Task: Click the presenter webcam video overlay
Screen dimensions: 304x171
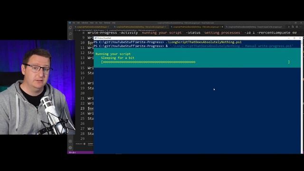Action: pyautogui.click(x=38, y=87)
